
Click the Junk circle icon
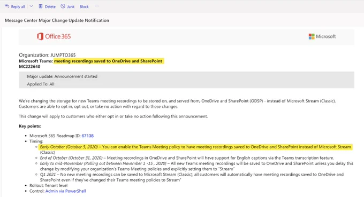[x=63, y=6]
